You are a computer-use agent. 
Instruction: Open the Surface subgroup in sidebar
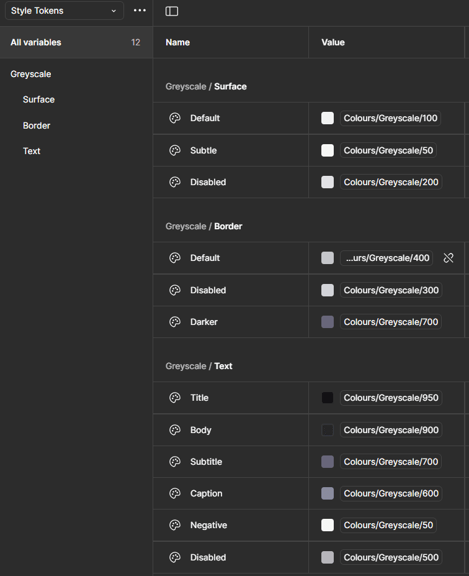[38, 99]
